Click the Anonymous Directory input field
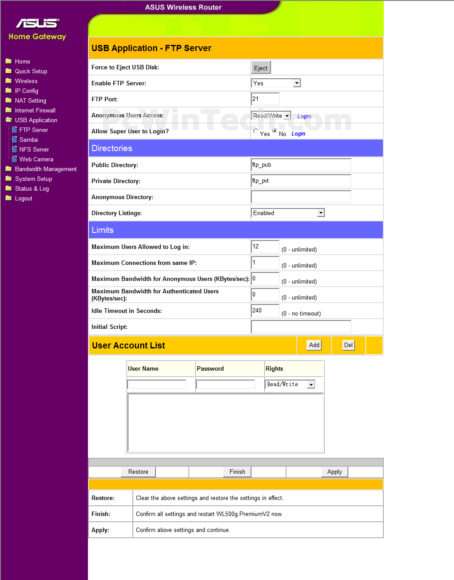Screen dimensions: 454x580 301,197
